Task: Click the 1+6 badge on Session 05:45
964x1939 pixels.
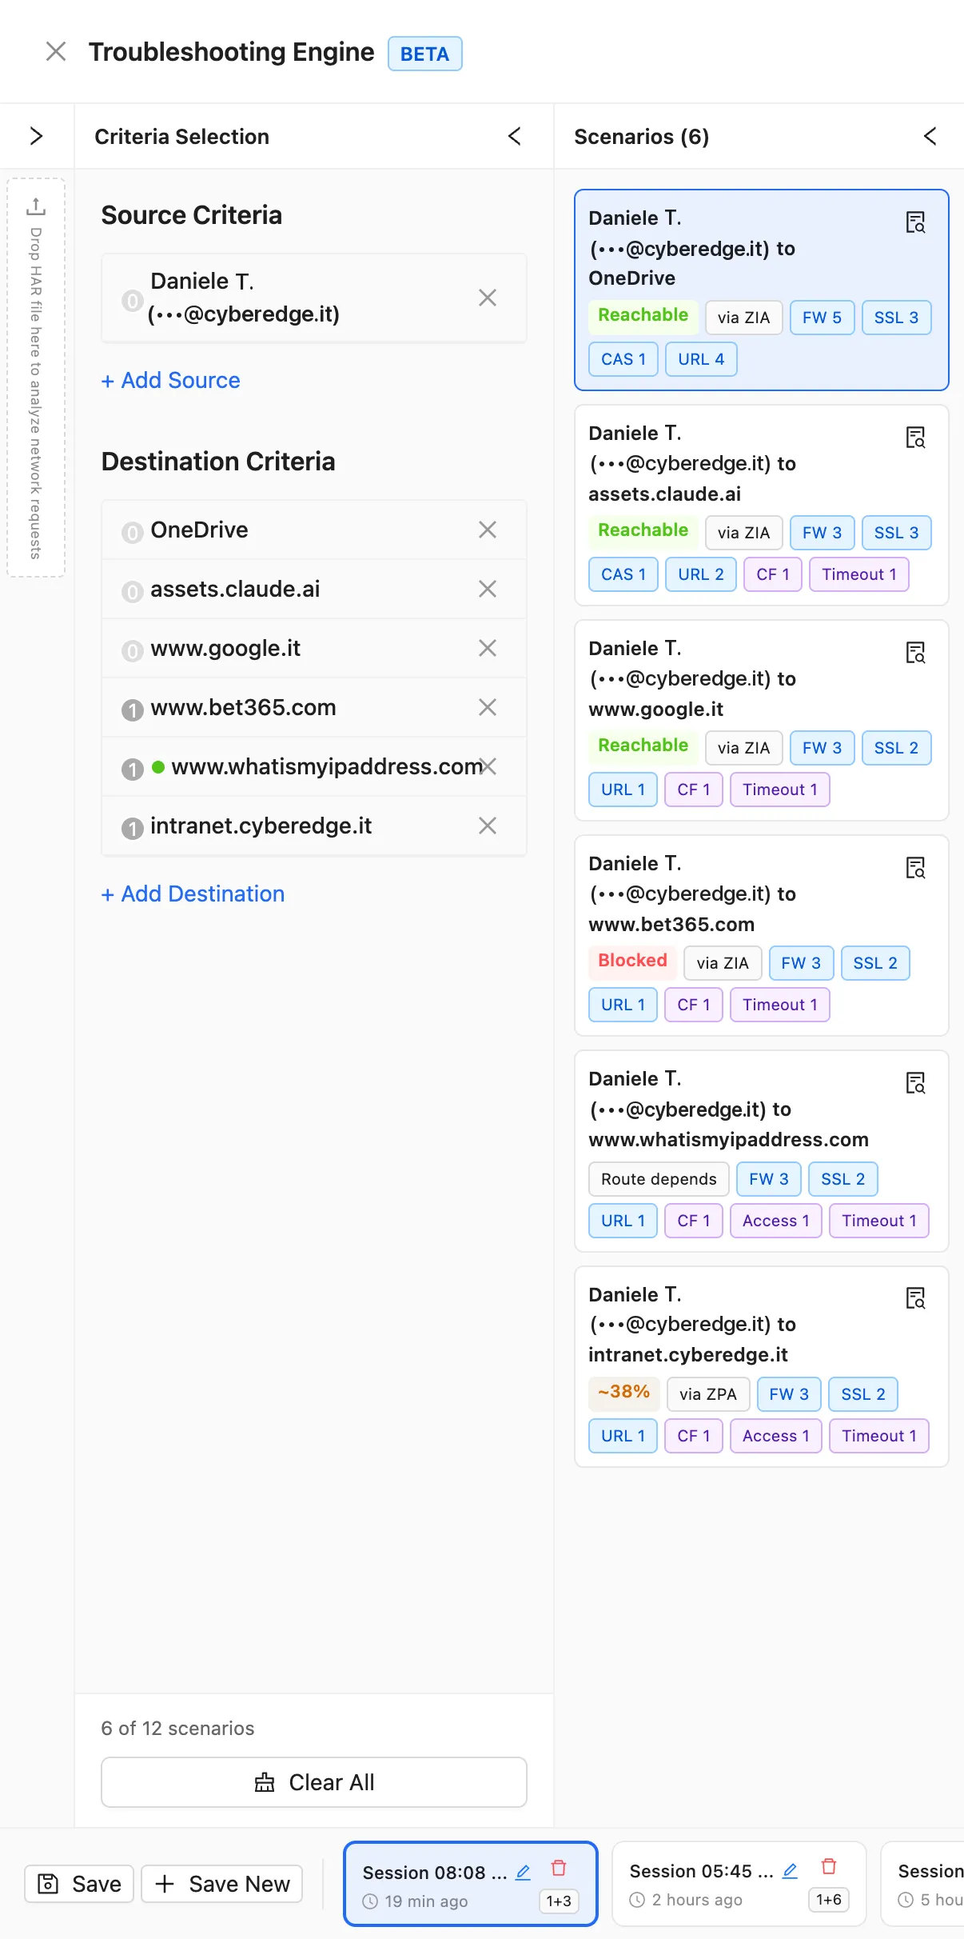Action: (829, 1900)
